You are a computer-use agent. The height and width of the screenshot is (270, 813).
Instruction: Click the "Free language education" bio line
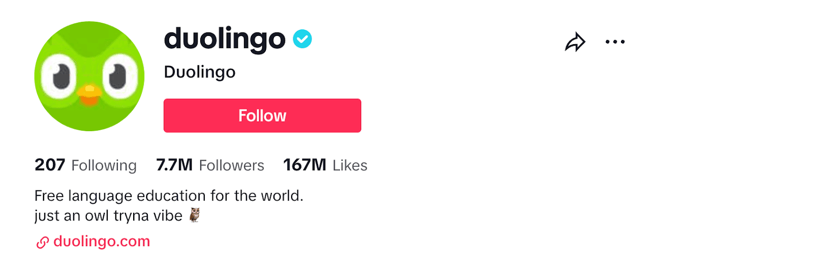pos(169,196)
